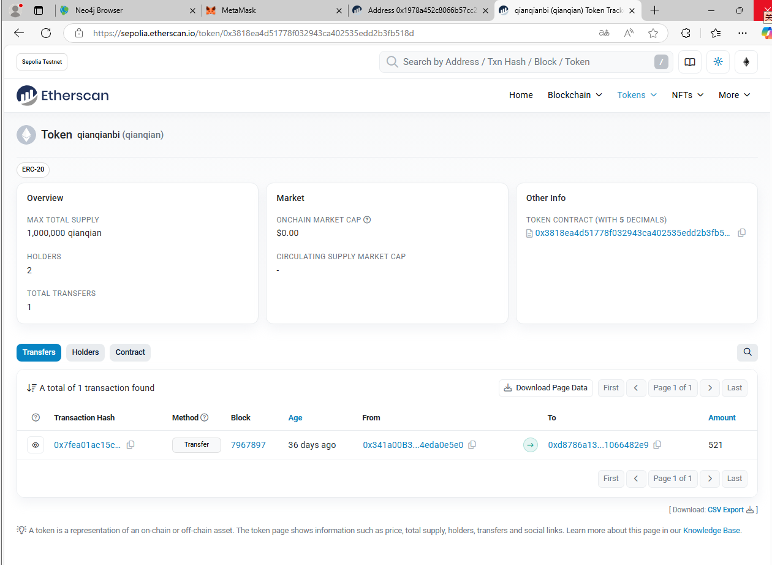Close the Neo4j Browser tab

193,10
